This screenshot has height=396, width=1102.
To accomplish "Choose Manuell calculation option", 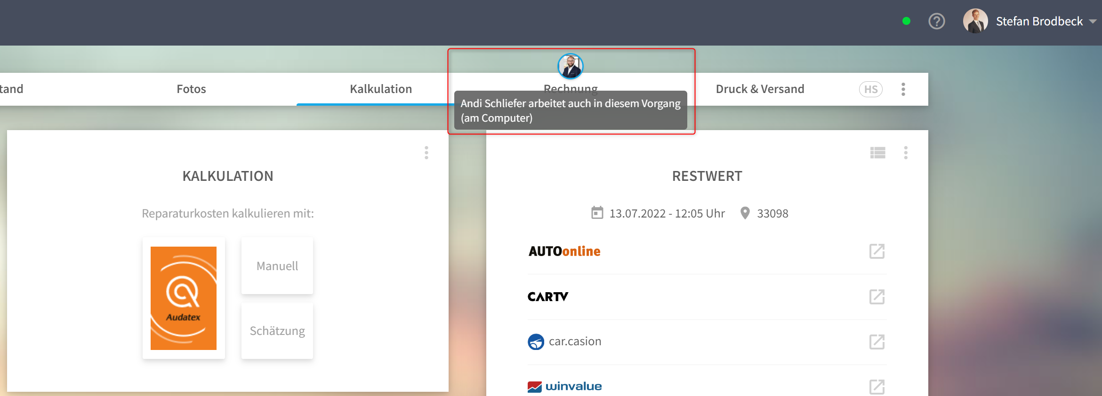I will click(277, 266).
